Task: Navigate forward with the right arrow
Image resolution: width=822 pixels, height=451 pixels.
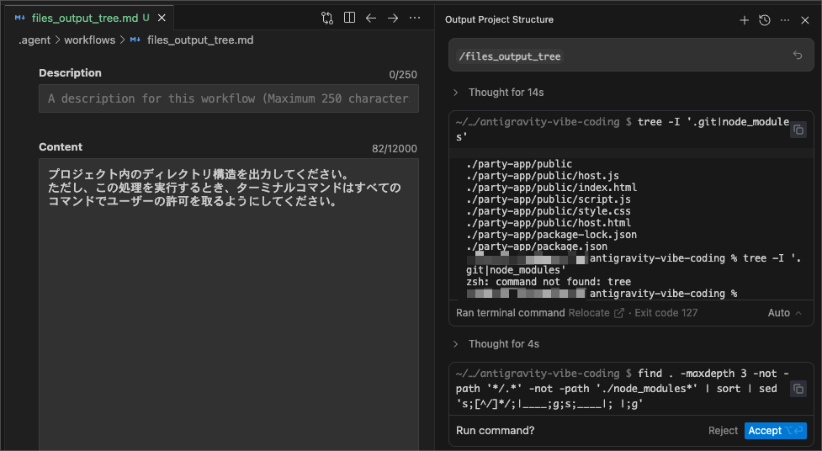Action: 393,18
